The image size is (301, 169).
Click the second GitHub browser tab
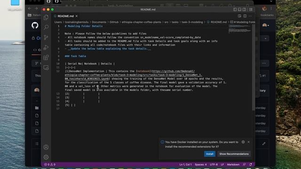[x=56, y=1]
